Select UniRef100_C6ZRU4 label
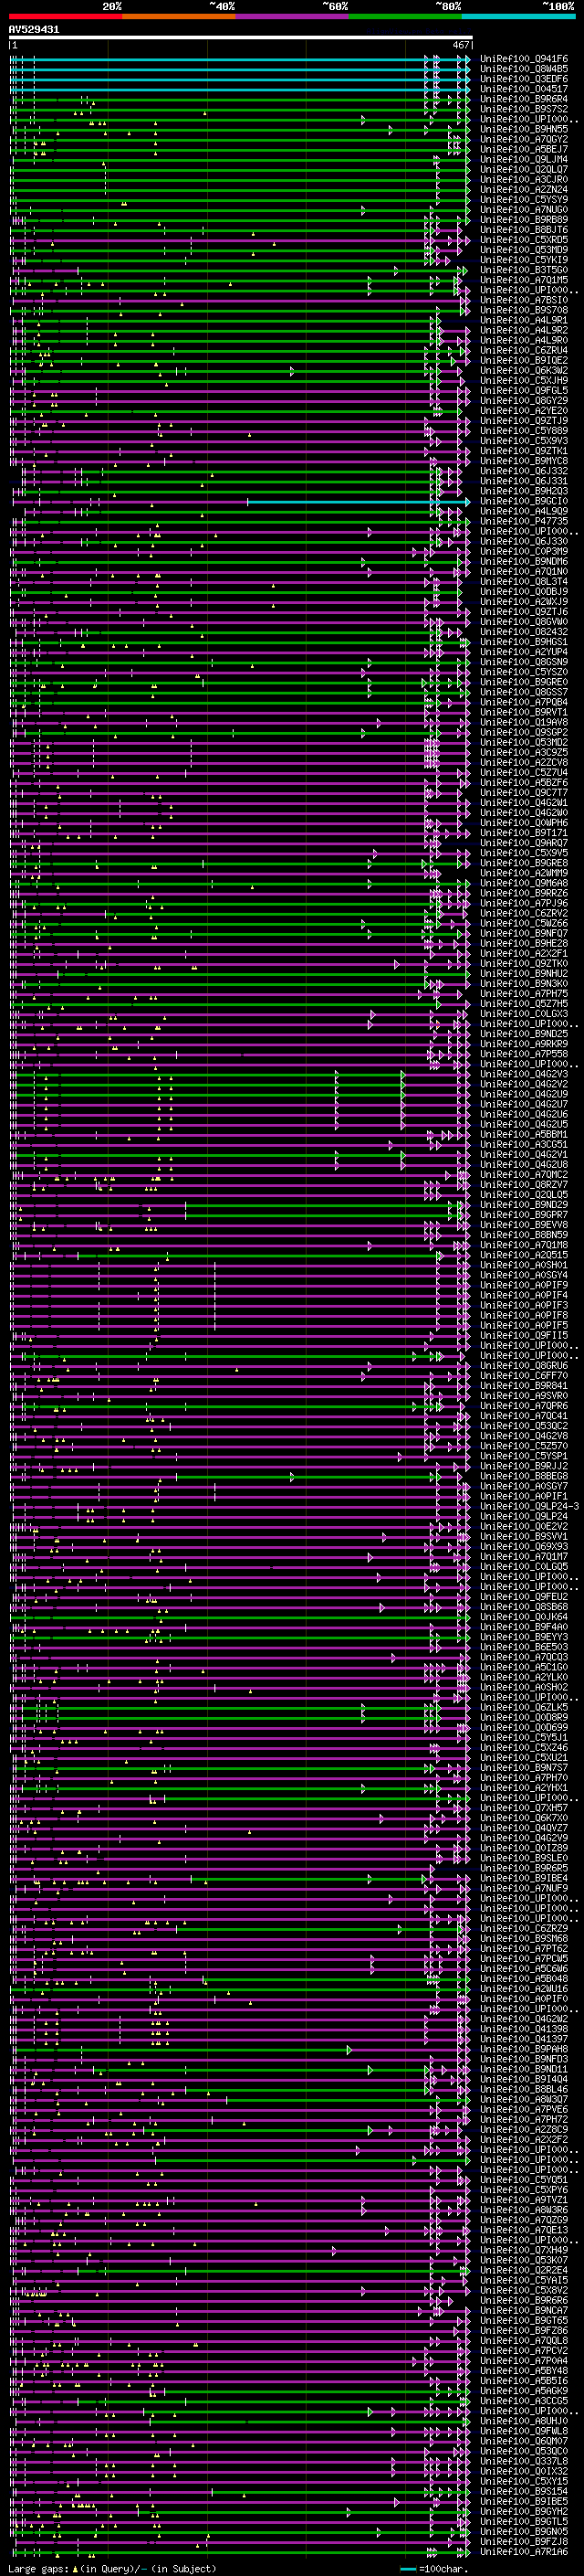Viewport: 584px width, 2576px height. tap(524, 350)
